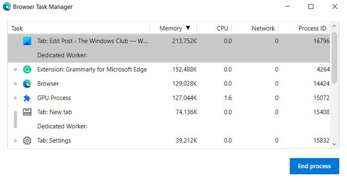Click the Settings tab gear icon

coord(27,141)
